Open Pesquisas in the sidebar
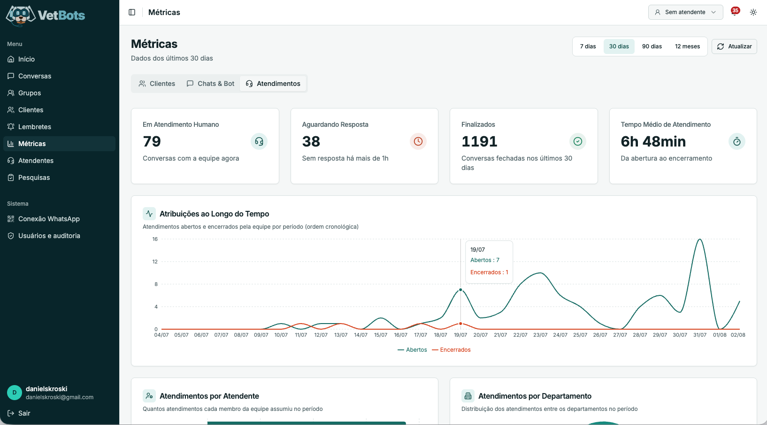The image size is (767, 425). tap(59, 178)
